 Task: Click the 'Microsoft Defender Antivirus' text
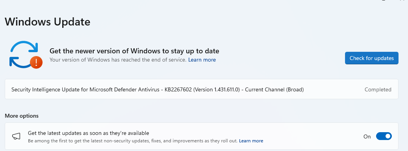tap(123, 89)
